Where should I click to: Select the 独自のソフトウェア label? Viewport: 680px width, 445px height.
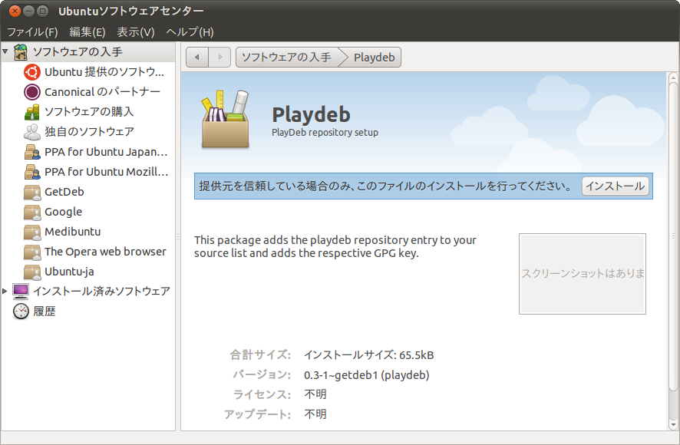click(x=89, y=132)
